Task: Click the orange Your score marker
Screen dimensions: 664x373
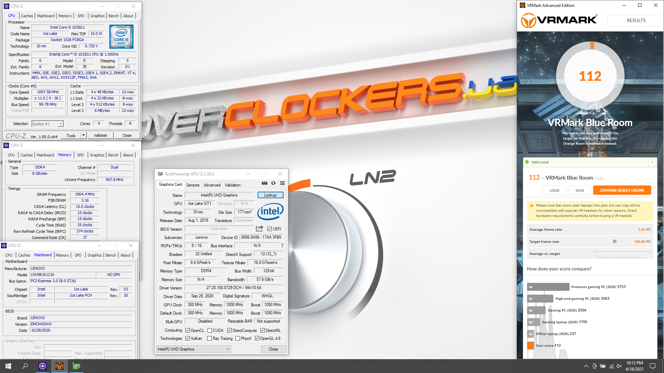Action: 531,345
